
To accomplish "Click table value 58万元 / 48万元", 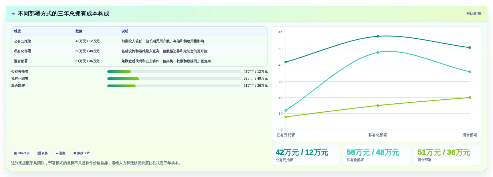I will point(88,51).
